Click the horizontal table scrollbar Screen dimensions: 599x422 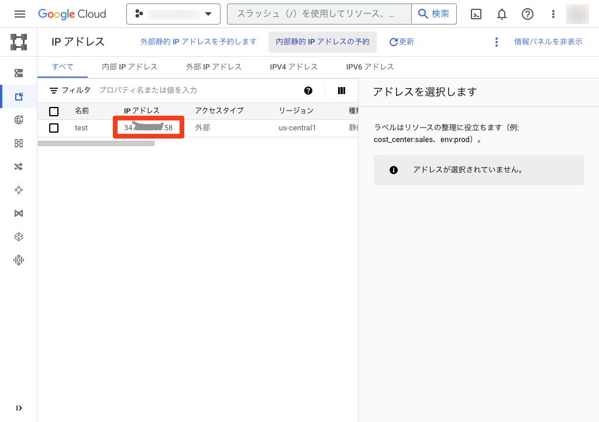point(96,143)
